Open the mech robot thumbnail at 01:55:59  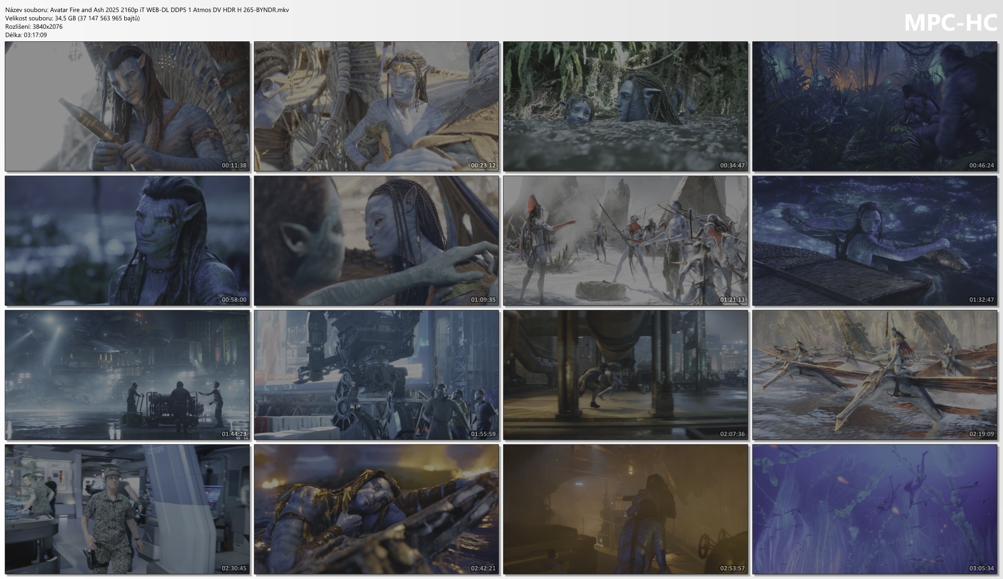pyautogui.click(x=376, y=375)
